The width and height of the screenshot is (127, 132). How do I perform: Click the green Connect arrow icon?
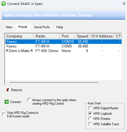click(6, 102)
